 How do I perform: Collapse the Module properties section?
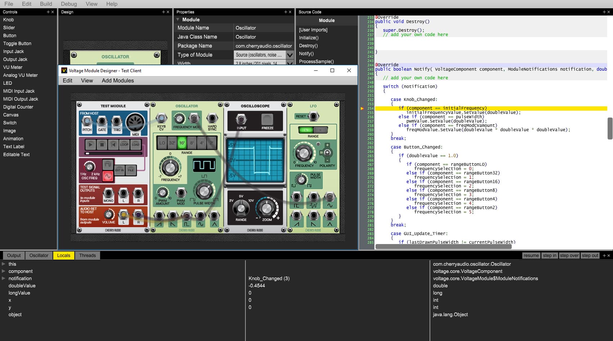point(178,19)
